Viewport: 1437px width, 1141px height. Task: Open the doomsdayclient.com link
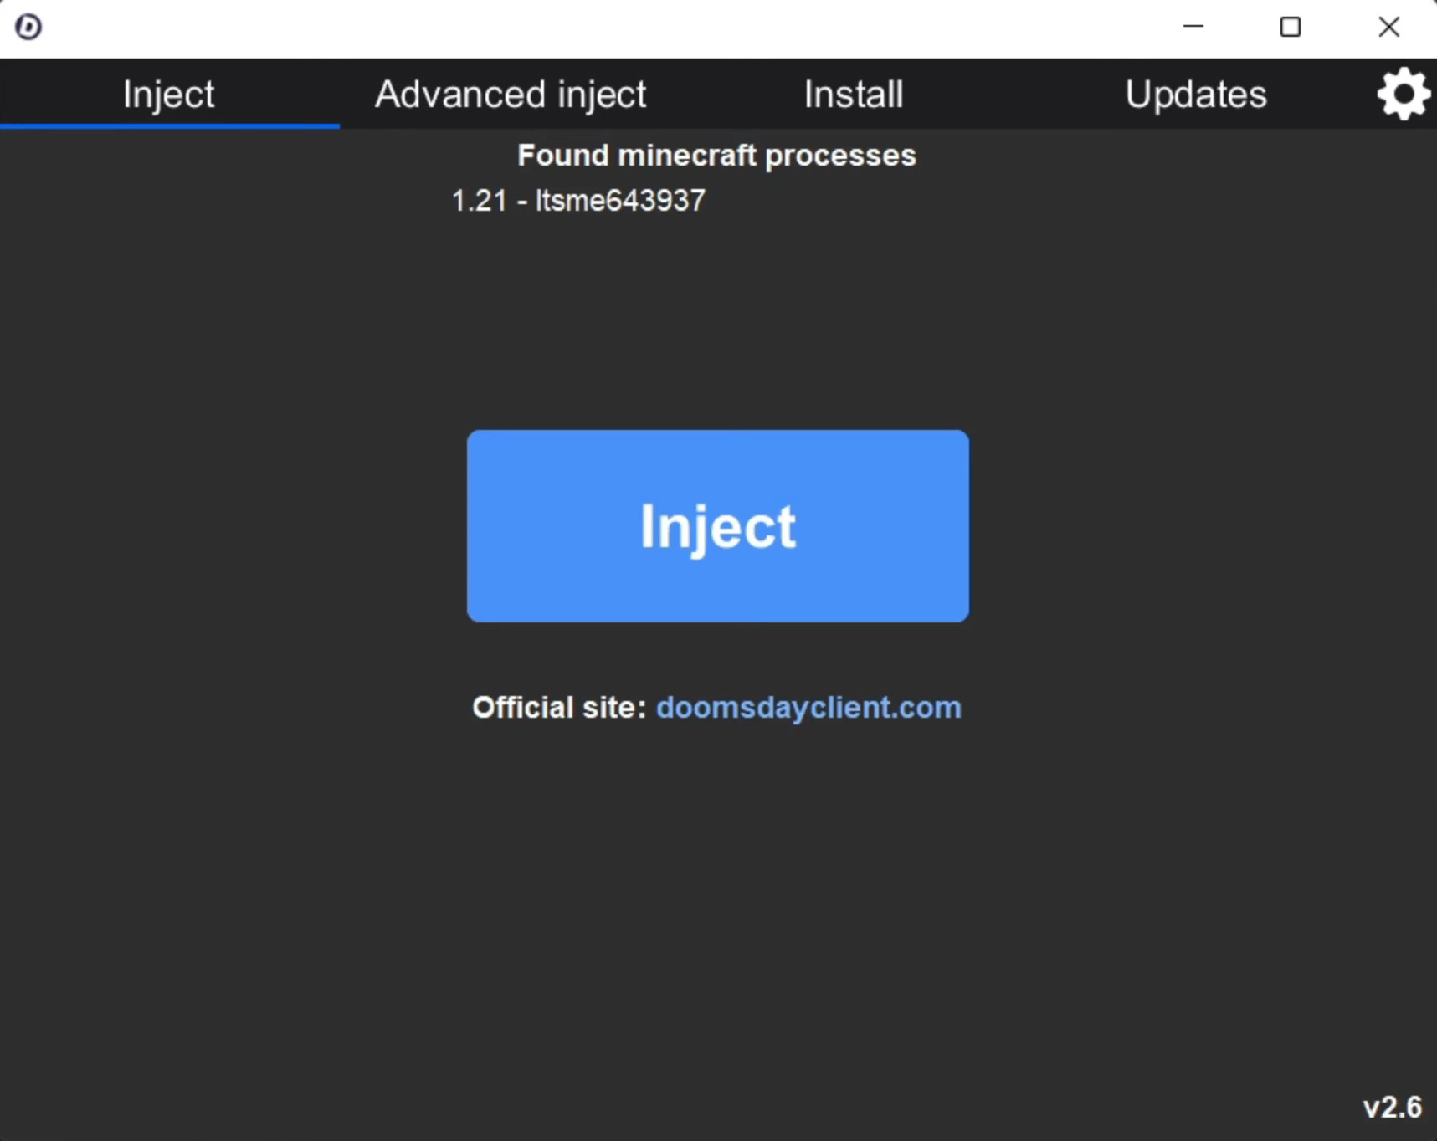pos(808,708)
